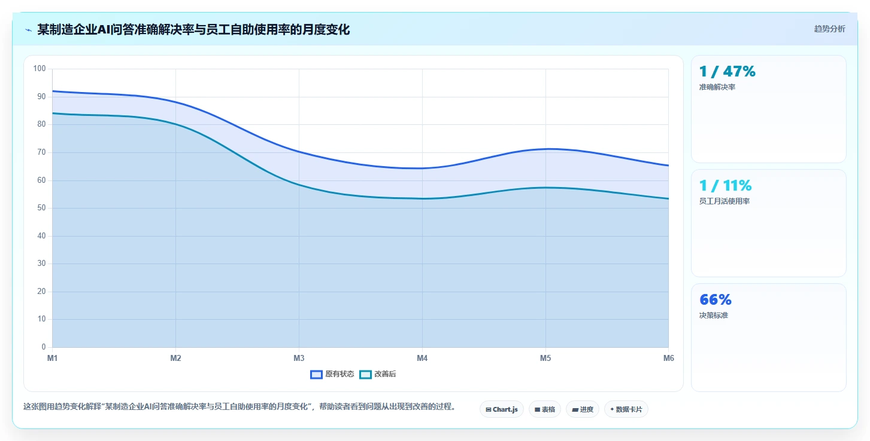This screenshot has height=441, width=870.
Task: Click the 100 y-axis tick label
Action: pos(40,69)
